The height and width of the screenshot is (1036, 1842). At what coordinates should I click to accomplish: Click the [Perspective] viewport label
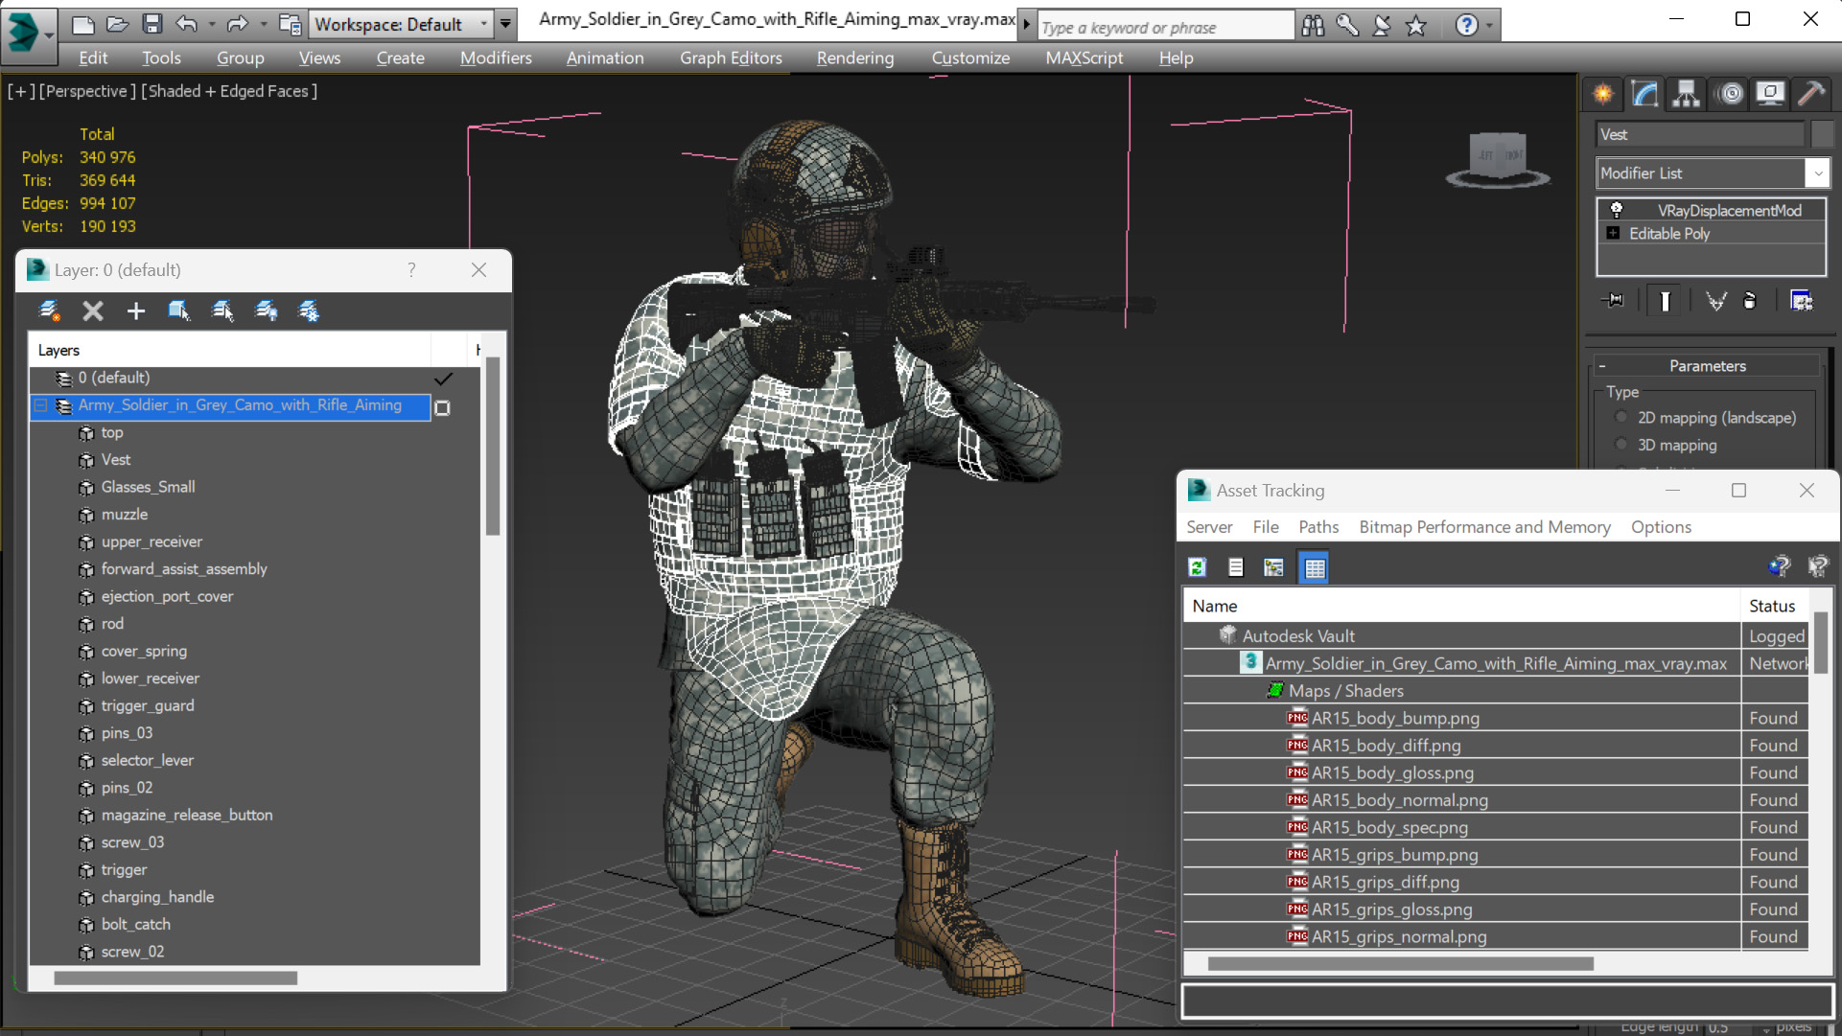click(85, 91)
